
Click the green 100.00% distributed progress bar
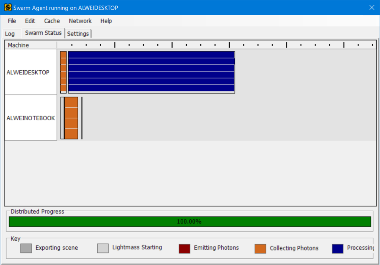(190, 221)
